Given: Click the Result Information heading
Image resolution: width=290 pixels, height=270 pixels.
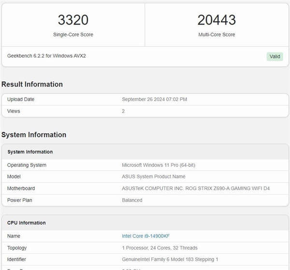Looking at the screenshot, I should (x=32, y=85).
